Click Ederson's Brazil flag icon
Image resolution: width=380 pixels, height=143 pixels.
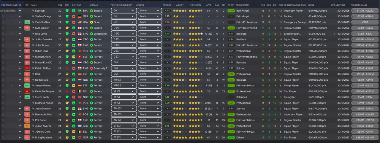[x=80, y=11]
